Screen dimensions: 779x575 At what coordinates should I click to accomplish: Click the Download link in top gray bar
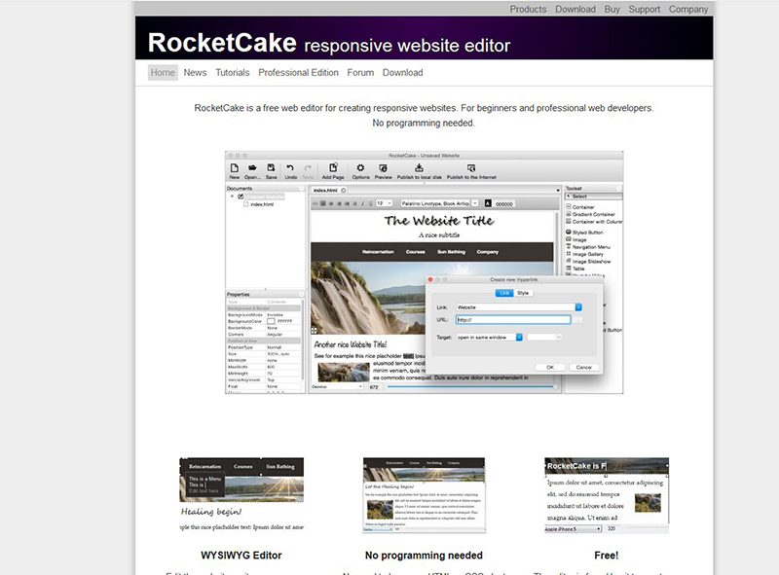tap(575, 9)
